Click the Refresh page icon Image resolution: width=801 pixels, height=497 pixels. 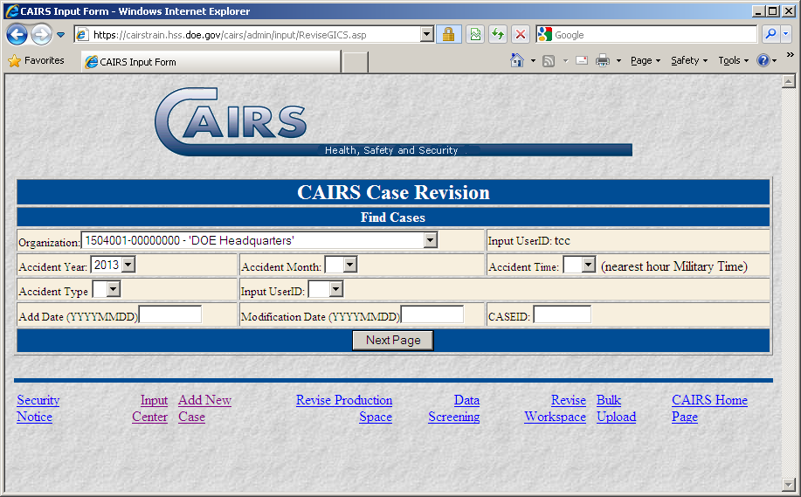pyautogui.click(x=497, y=35)
